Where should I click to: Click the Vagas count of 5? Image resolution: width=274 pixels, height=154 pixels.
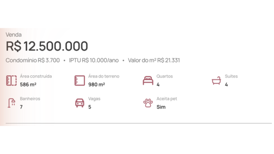89,107
